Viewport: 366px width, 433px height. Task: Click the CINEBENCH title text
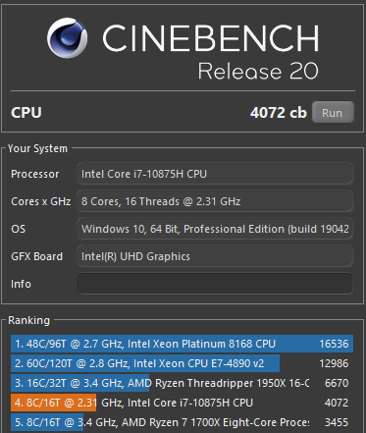click(211, 38)
